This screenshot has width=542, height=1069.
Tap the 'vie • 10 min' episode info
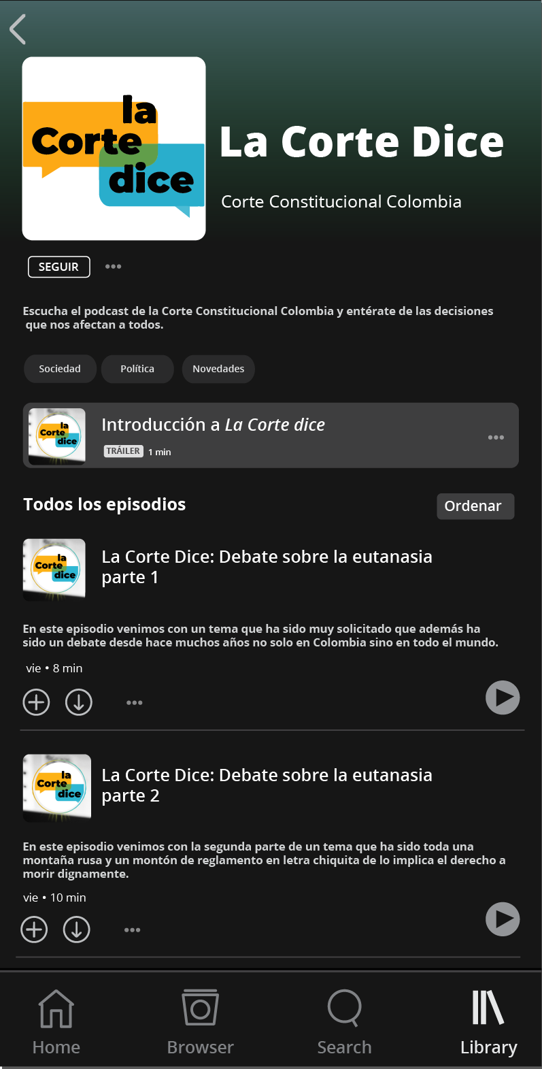(x=54, y=898)
